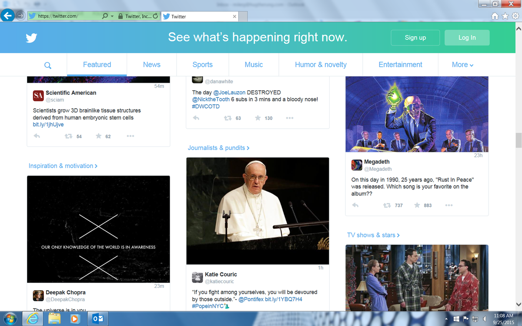
Task: Open the Megadeth album artwork image
Action: 417,114
